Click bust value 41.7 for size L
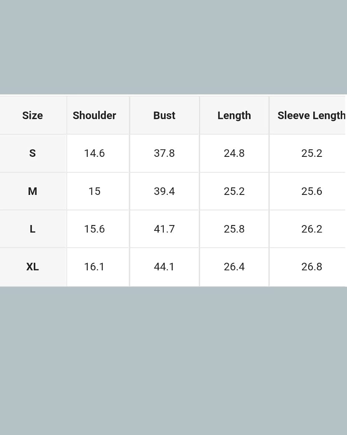 coord(164,229)
